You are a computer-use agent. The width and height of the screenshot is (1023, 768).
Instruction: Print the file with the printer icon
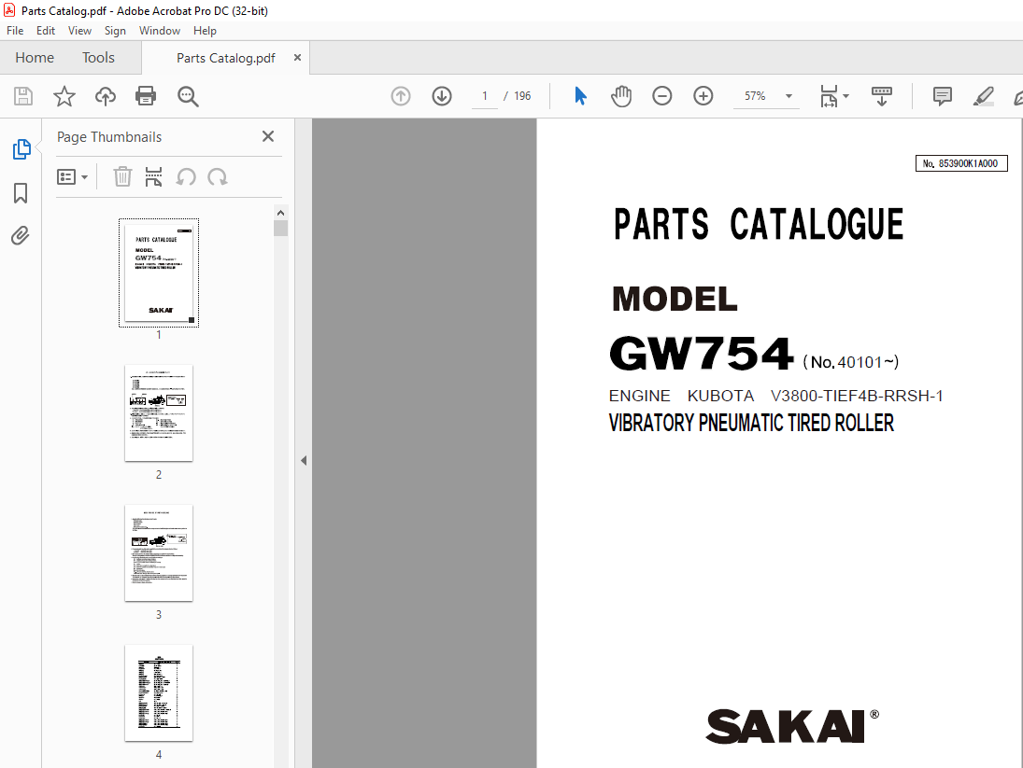point(146,96)
